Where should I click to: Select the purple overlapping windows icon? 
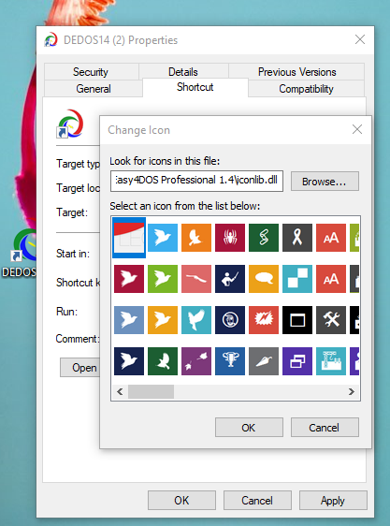[297, 361]
